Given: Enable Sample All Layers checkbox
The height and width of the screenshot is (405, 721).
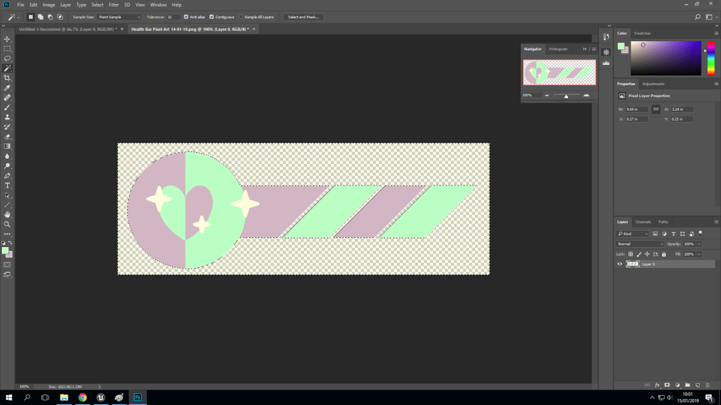Looking at the screenshot, I should pos(241,17).
